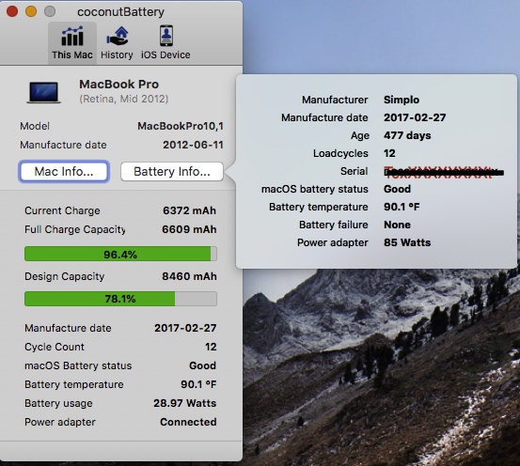Click the 78.1% design capacity bar
Viewport: 520px width, 466px height.
(x=120, y=299)
